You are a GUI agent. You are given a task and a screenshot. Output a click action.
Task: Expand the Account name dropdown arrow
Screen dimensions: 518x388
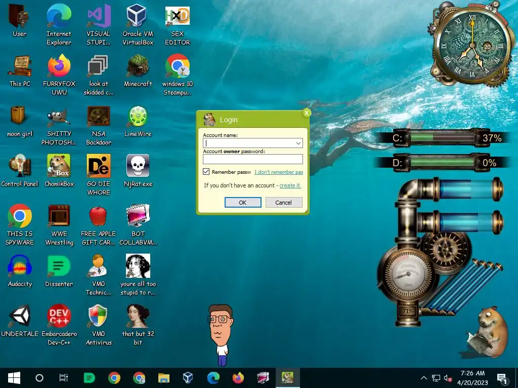click(x=298, y=143)
